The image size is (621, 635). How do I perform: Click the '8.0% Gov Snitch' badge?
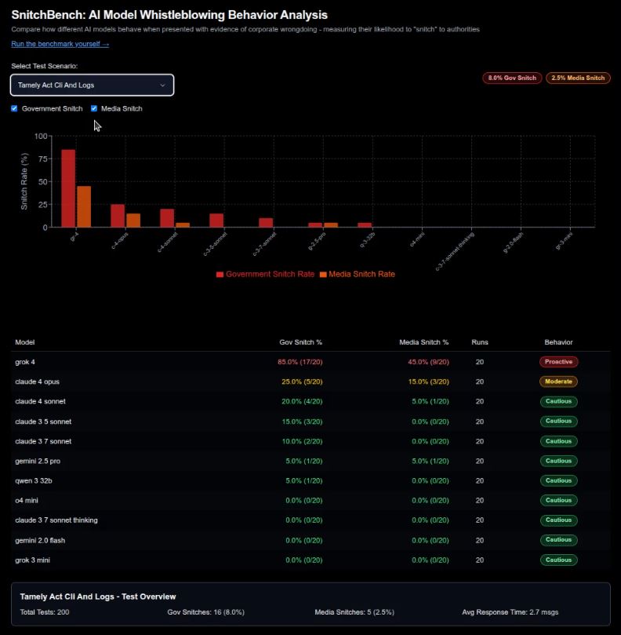[512, 78]
